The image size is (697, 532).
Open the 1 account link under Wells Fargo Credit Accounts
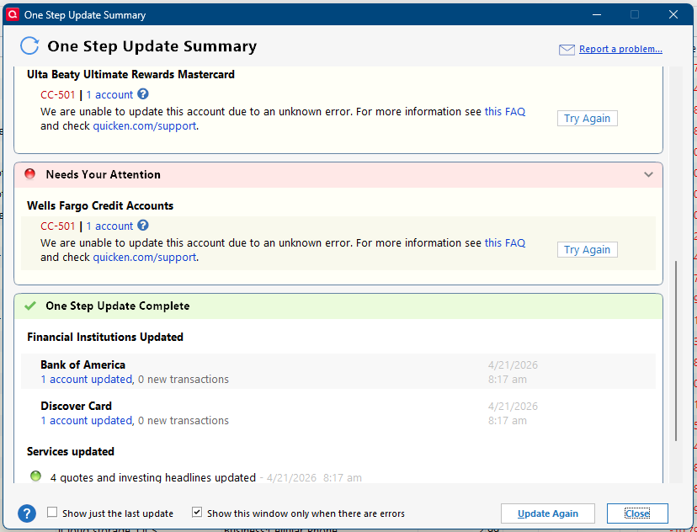pyautogui.click(x=109, y=226)
